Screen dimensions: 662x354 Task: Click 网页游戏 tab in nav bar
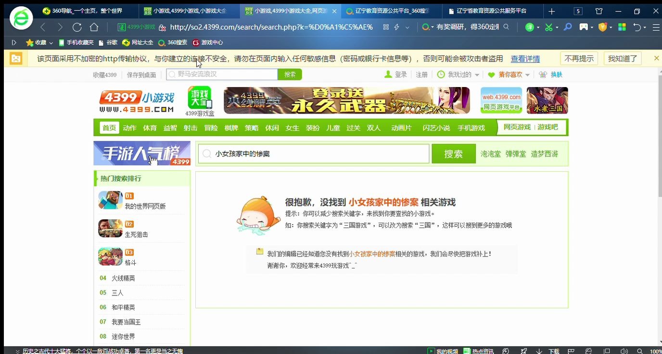pos(517,127)
